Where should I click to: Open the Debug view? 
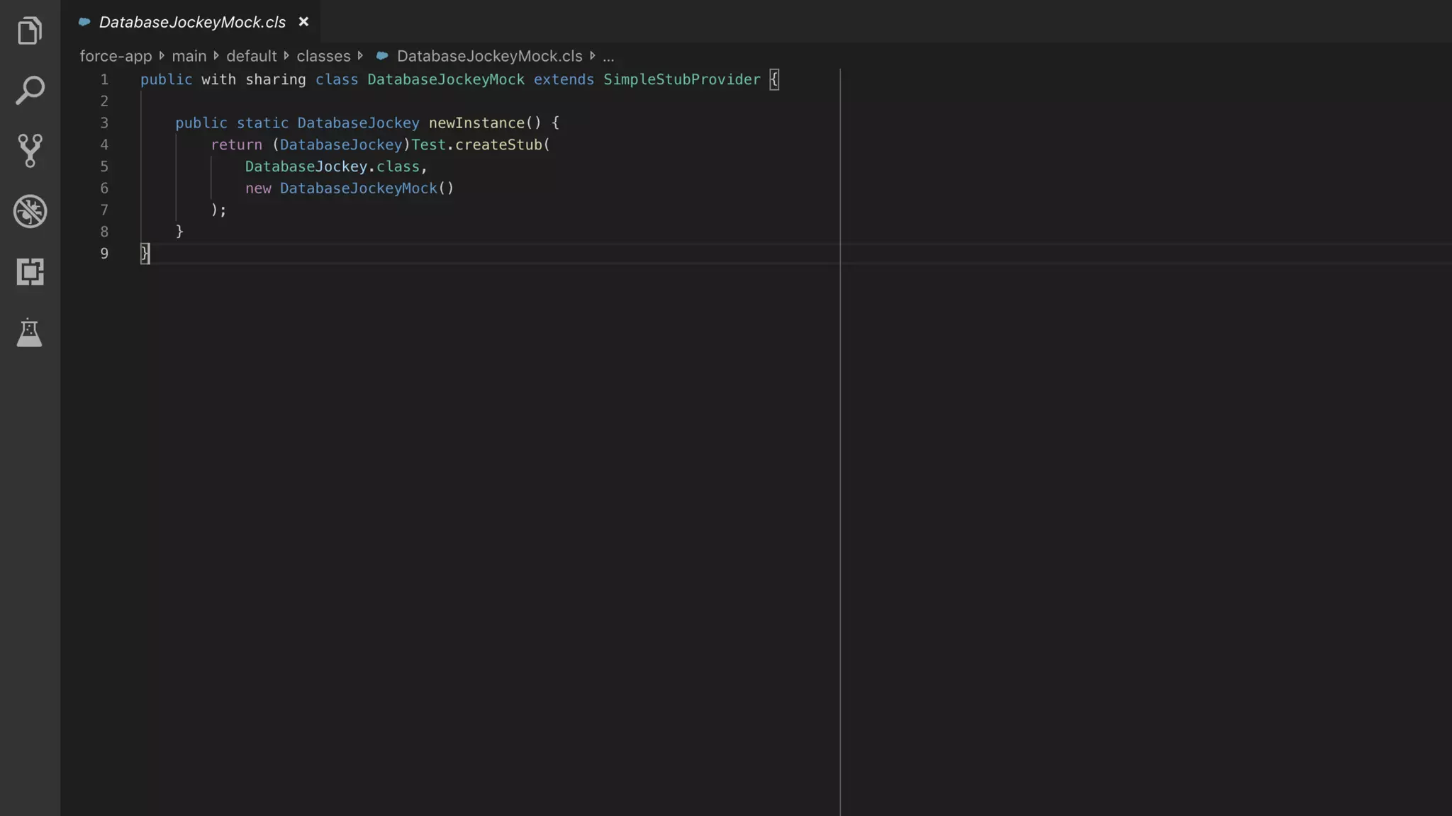(30, 211)
